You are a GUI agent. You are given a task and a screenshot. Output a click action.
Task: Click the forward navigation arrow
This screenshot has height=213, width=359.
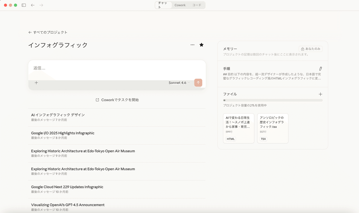tap(41, 5)
